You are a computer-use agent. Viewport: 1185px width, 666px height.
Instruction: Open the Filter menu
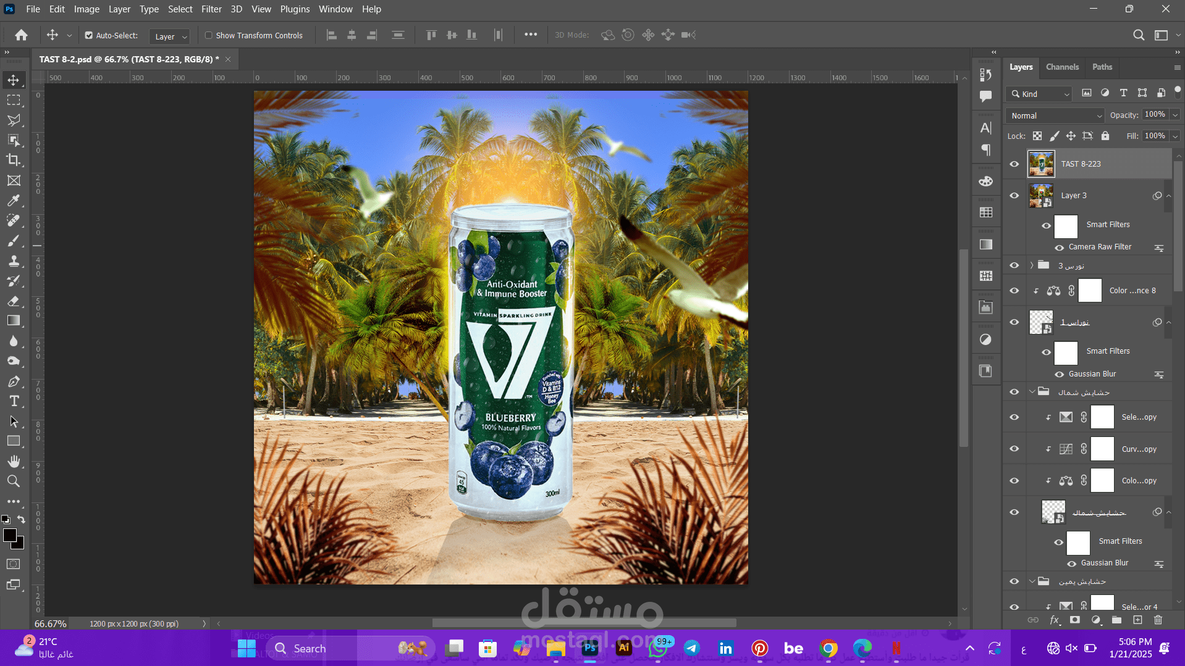[x=211, y=9]
